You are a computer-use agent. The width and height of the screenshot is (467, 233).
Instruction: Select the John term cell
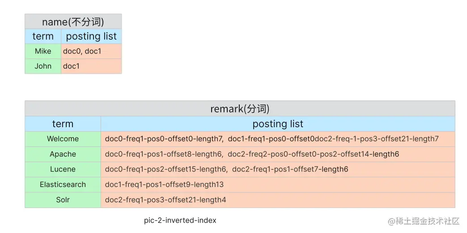tap(43, 66)
